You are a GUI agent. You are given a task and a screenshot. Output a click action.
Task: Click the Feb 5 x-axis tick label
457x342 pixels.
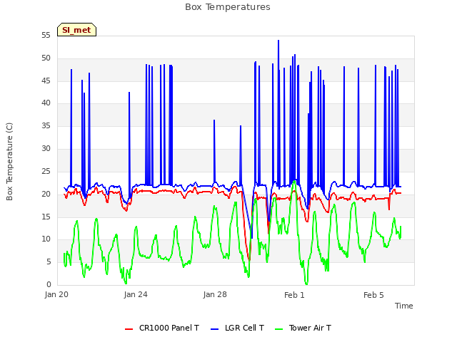[373, 295]
